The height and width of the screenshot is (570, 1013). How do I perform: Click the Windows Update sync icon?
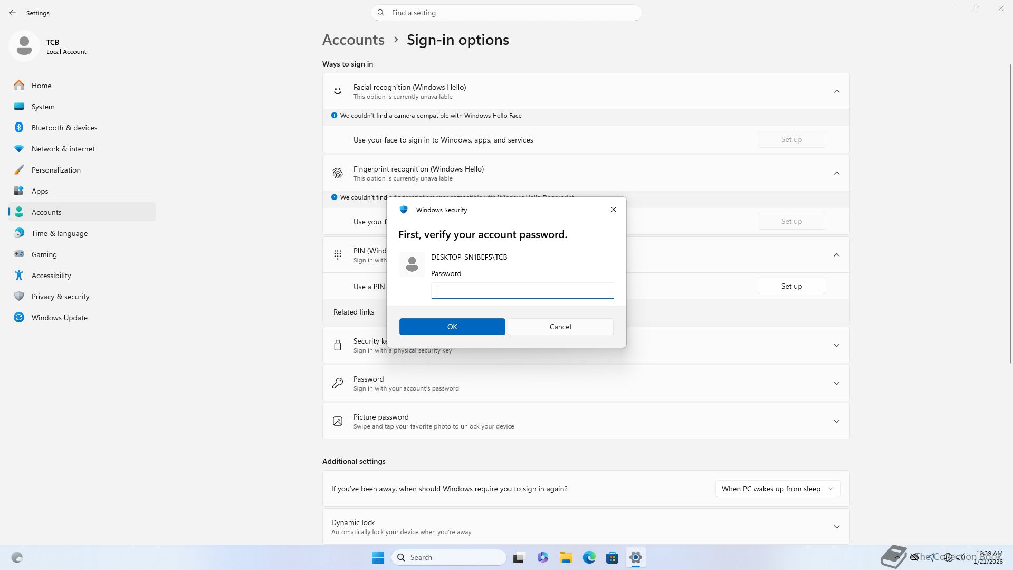pyautogui.click(x=19, y=318)
